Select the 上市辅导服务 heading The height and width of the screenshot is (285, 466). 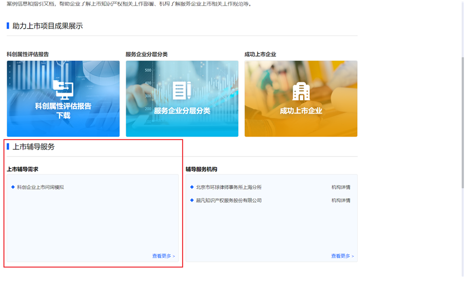[x=33, y=147]
